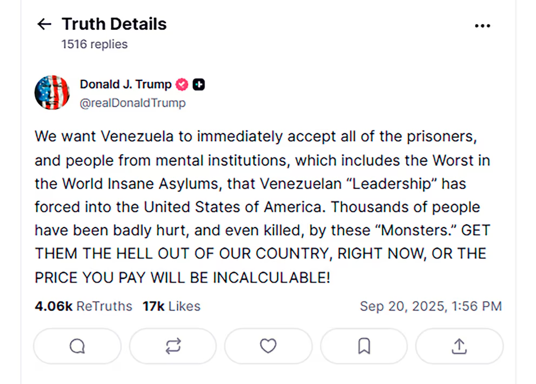Click the Sep 20, 2025 timestamp

(x=431, y=306)
